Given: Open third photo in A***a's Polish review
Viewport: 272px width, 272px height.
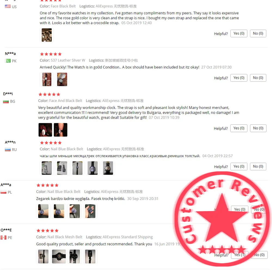Looking at the screenshot, I should tap(75, 211).
